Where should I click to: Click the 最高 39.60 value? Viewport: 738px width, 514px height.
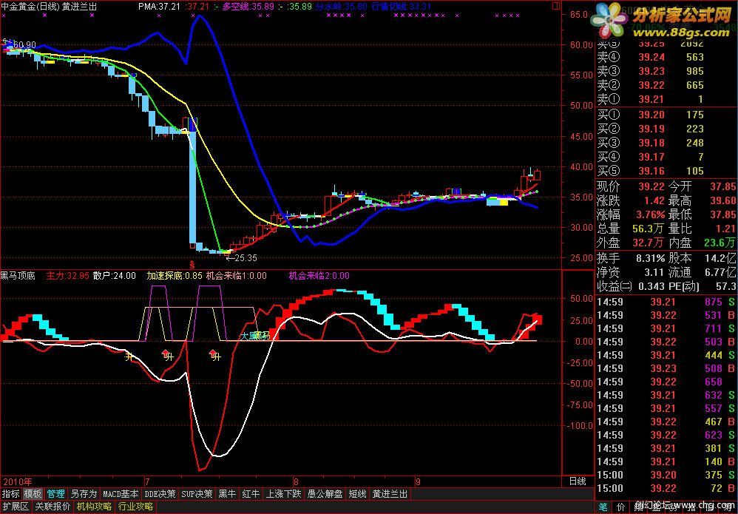tap(723, 200)
